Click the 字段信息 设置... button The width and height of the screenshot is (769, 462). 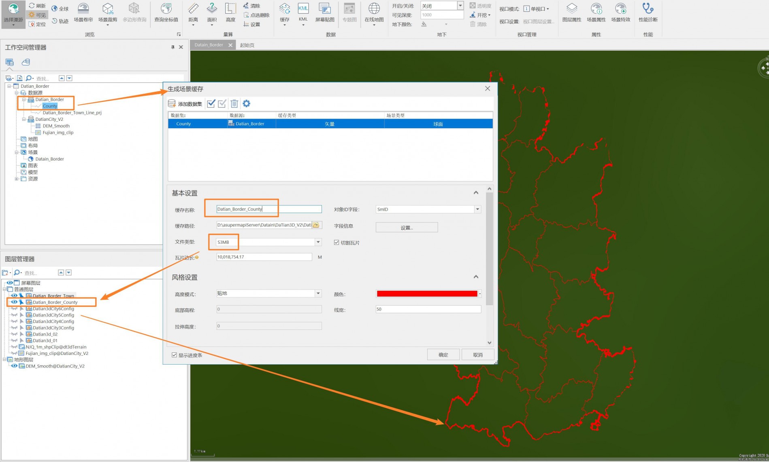tap(407, 228)
